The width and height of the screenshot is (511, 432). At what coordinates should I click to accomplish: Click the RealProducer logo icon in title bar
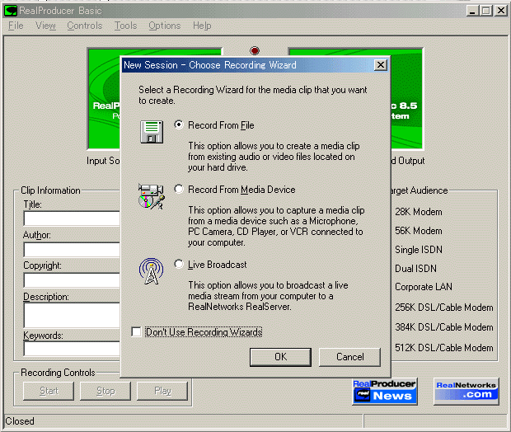pyautogui.click(x=11, y=11)
